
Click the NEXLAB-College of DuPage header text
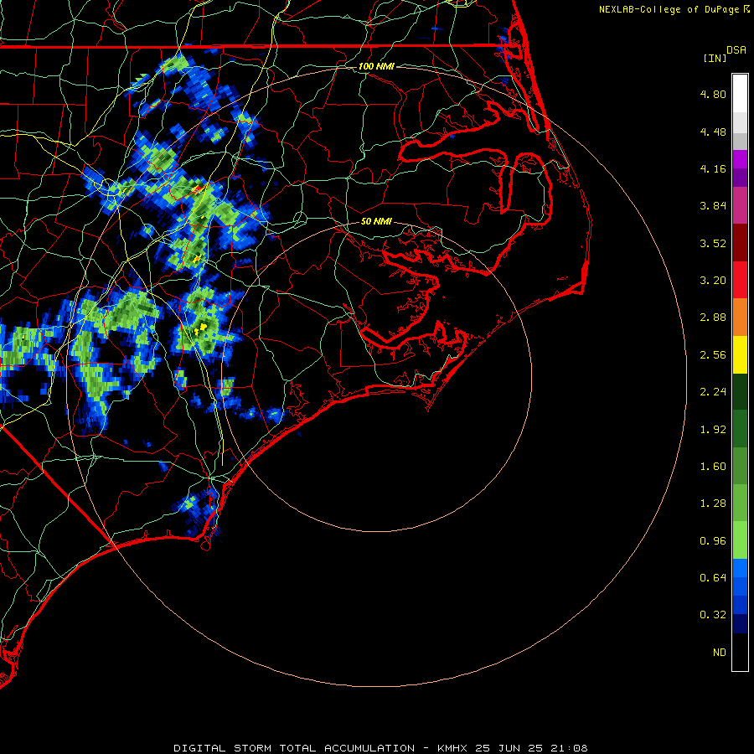669,9
